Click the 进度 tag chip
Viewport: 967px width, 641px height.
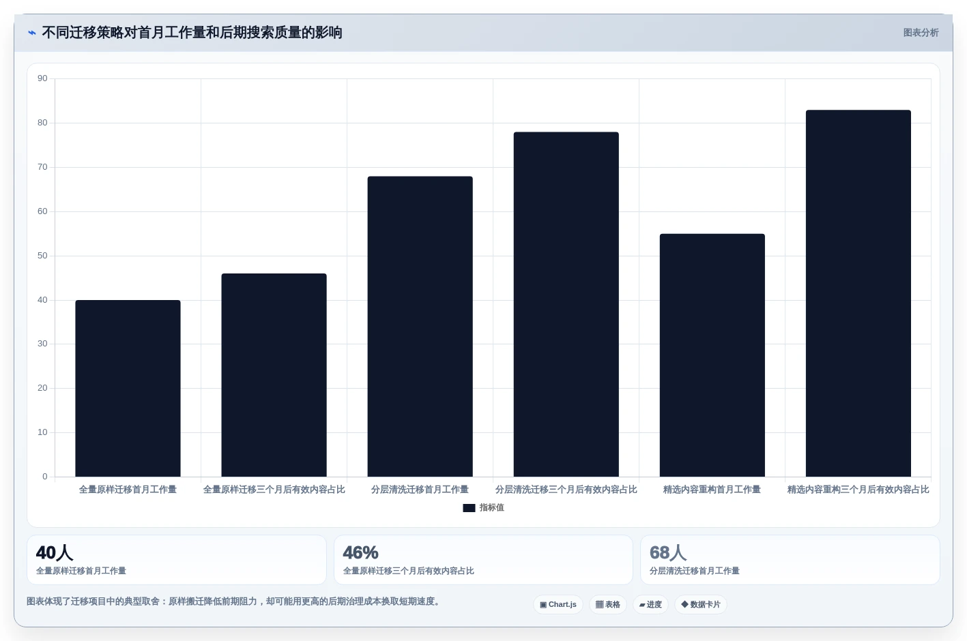[650, 605]
